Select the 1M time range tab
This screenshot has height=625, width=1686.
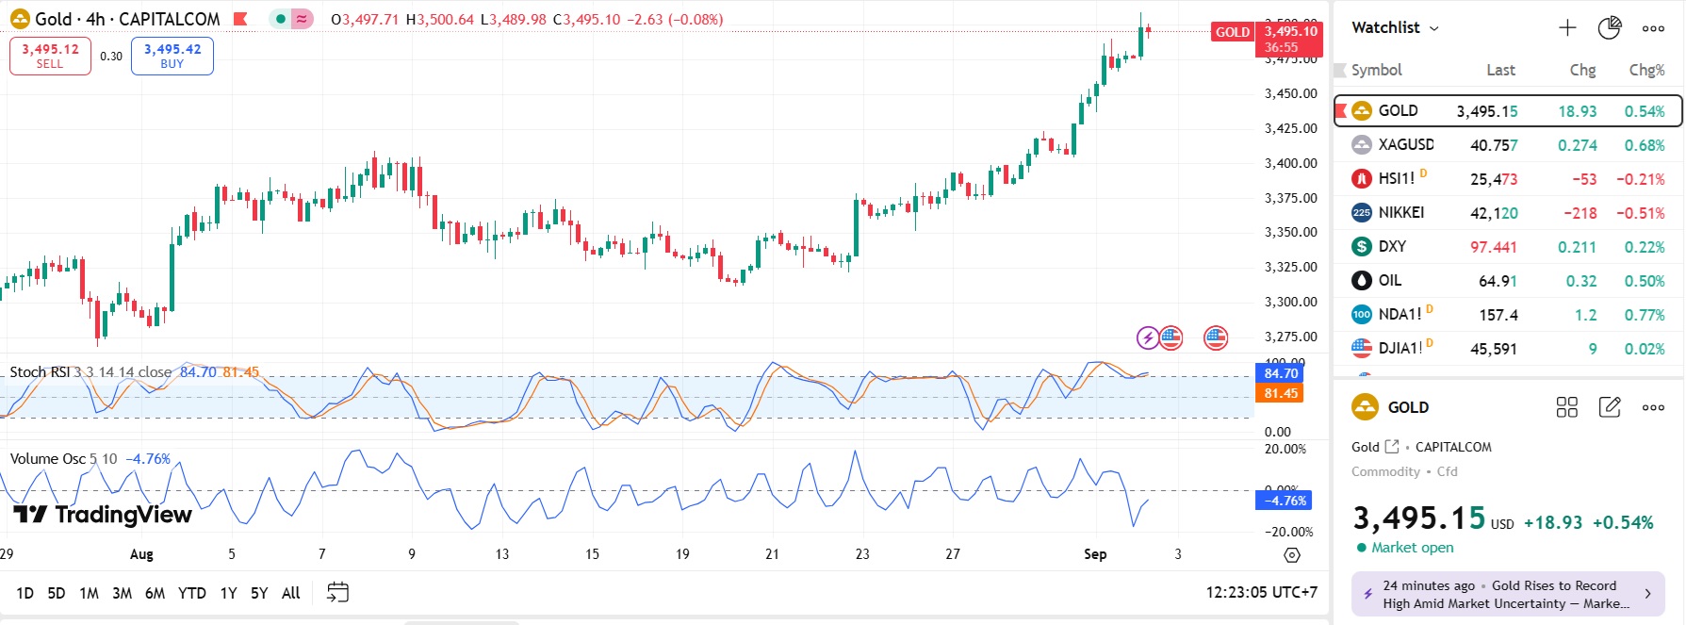pyautogui.click(x=89, y=593)
